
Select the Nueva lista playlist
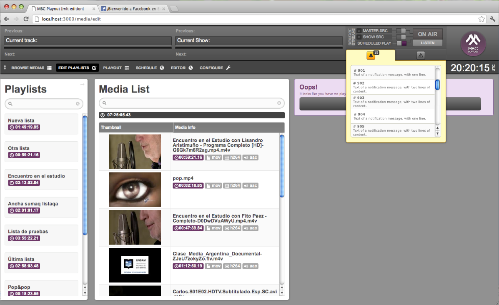tap(41, 124)
